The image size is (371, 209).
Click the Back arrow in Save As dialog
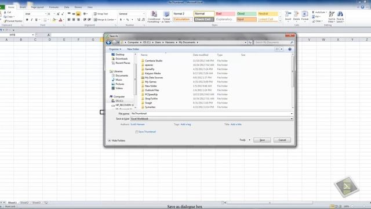pos(108,42)
